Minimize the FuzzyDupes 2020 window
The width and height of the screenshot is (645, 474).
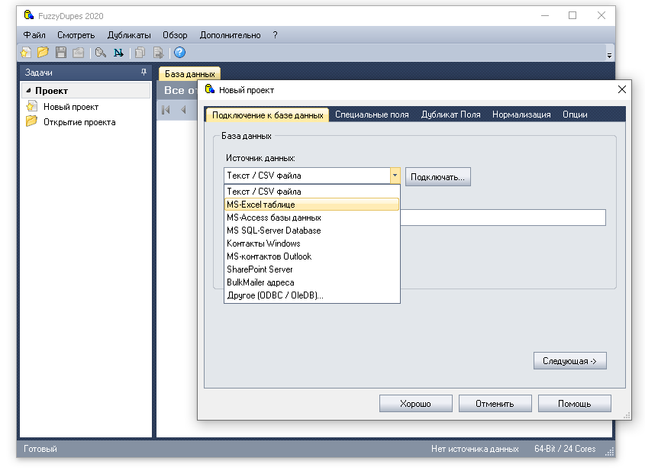coord(545,15)
